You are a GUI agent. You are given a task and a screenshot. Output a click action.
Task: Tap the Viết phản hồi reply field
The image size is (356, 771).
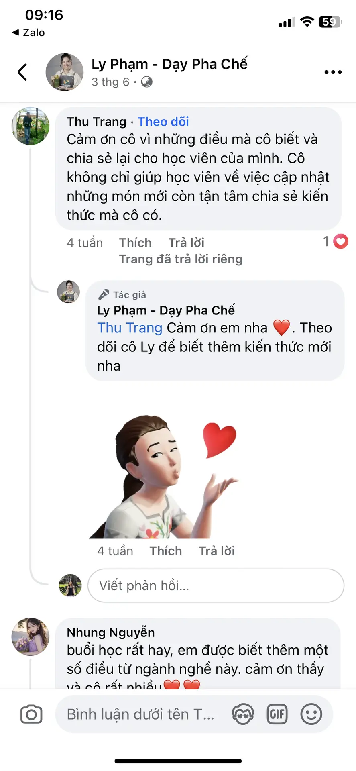[216, 585]
